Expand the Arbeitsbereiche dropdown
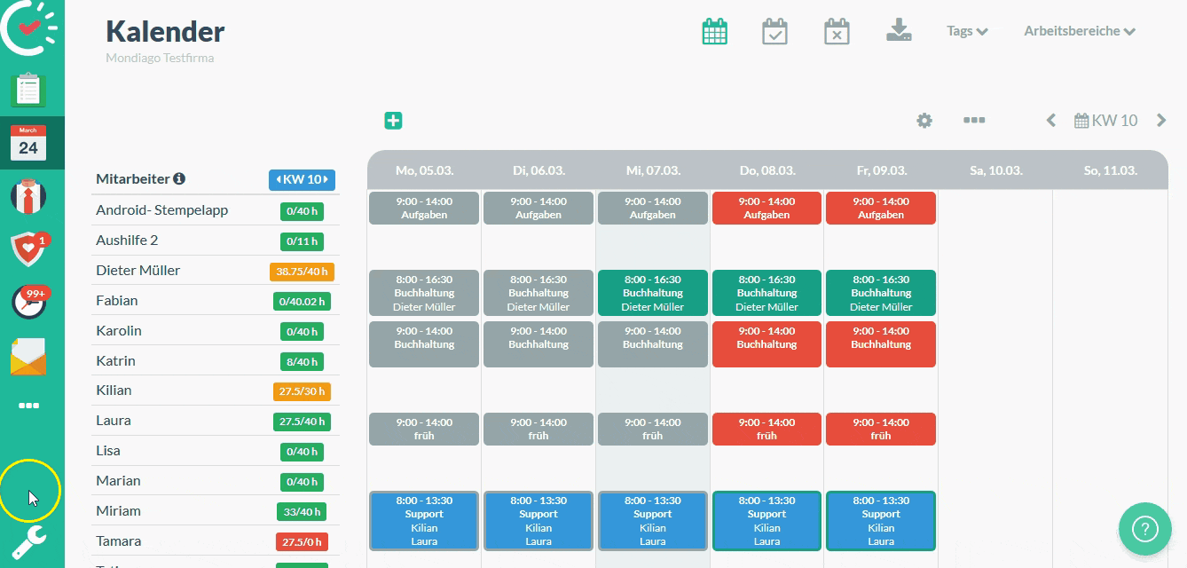Screen dimensions: 1187x568 click(x=1080, y=31)
